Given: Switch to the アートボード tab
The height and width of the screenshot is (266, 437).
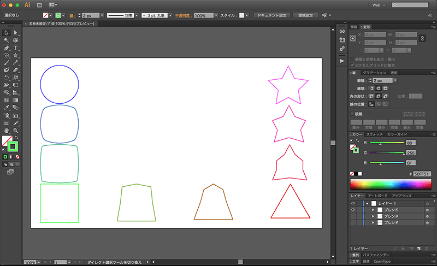Looking at the screenshot, I should point(377,196).
